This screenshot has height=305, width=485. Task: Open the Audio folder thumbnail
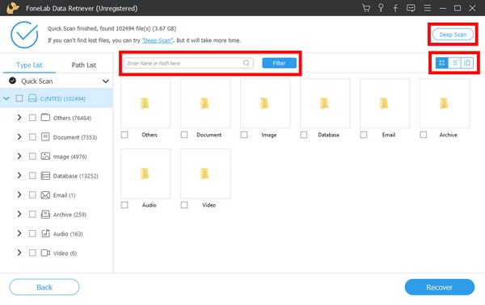point(145,173)
